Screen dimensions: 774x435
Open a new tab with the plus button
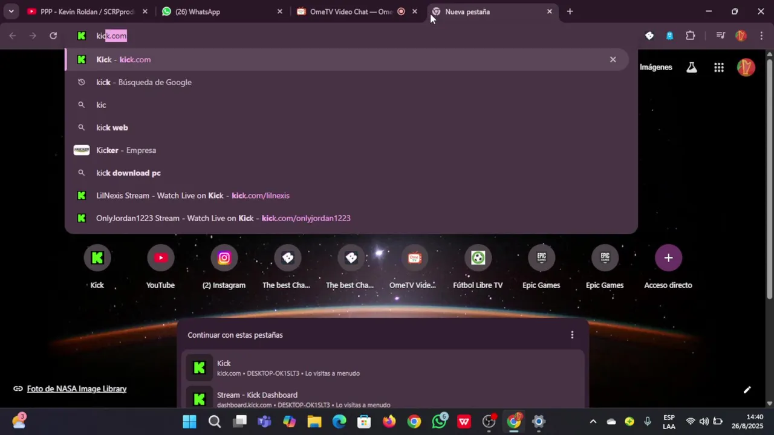click(x=570, y=11)
